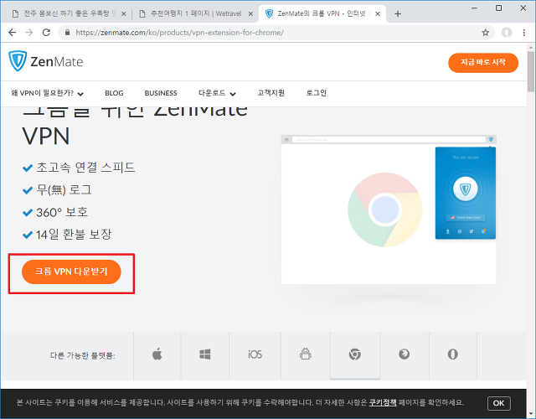Select the Opera platform icon
The height and width of the screenshot is (419, 536).
pos(452,354)
